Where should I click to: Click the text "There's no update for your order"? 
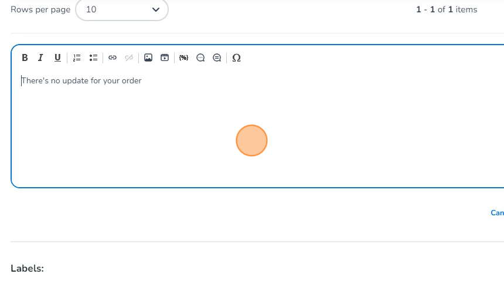[x=81, y=80]
